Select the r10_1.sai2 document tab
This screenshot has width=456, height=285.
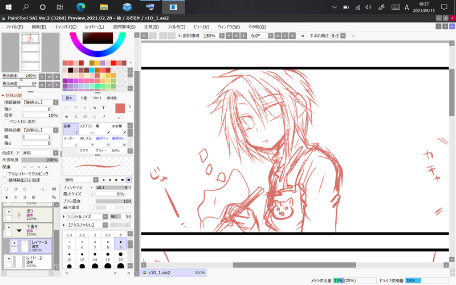174,272
